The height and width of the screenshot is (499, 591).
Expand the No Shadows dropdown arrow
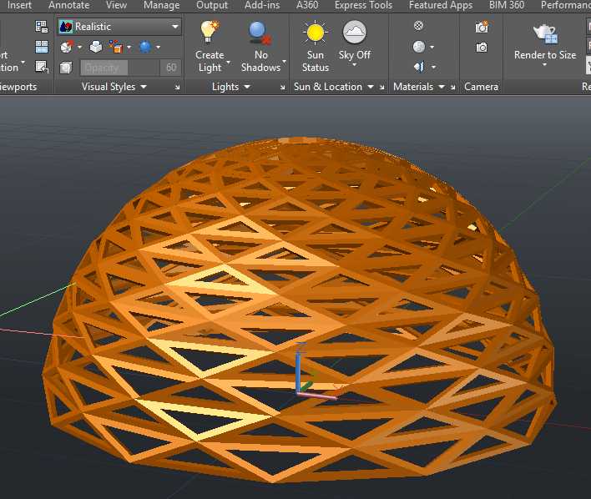coord(284,62)
